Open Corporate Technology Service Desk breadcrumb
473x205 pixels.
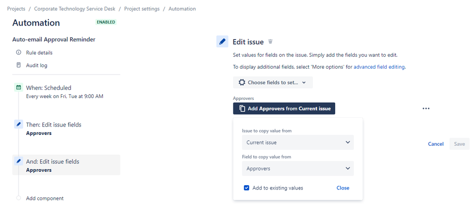click(74, 9)
